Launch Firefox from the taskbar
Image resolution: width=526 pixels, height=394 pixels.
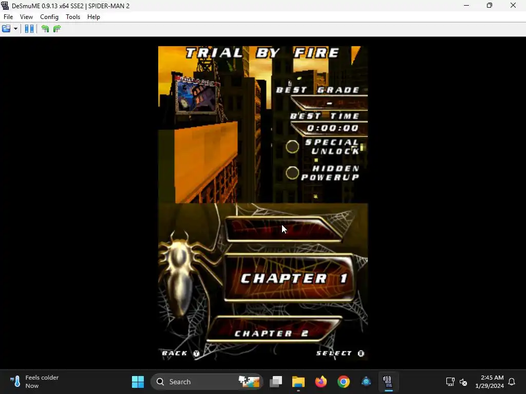point(321,382)
